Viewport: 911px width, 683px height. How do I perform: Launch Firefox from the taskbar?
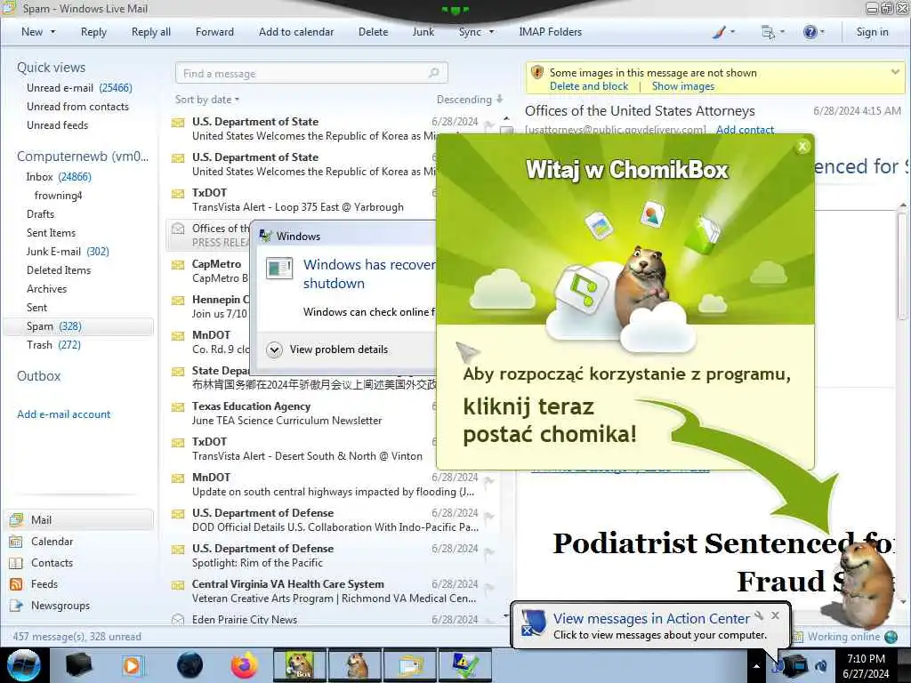(x=244, y=665)
